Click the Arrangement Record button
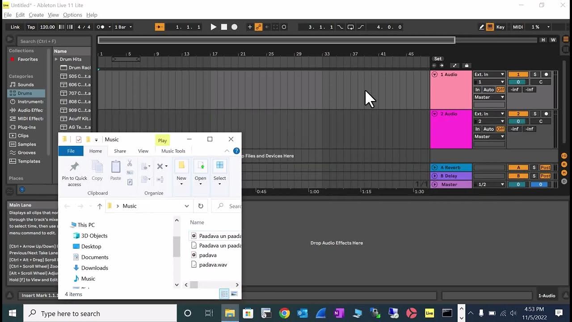Viewport: 572px width, 322px height. (234, 27)
